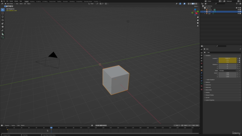
Task: Toggle visibility eye for Camera in outliner
Action: (x=238, y=10)
